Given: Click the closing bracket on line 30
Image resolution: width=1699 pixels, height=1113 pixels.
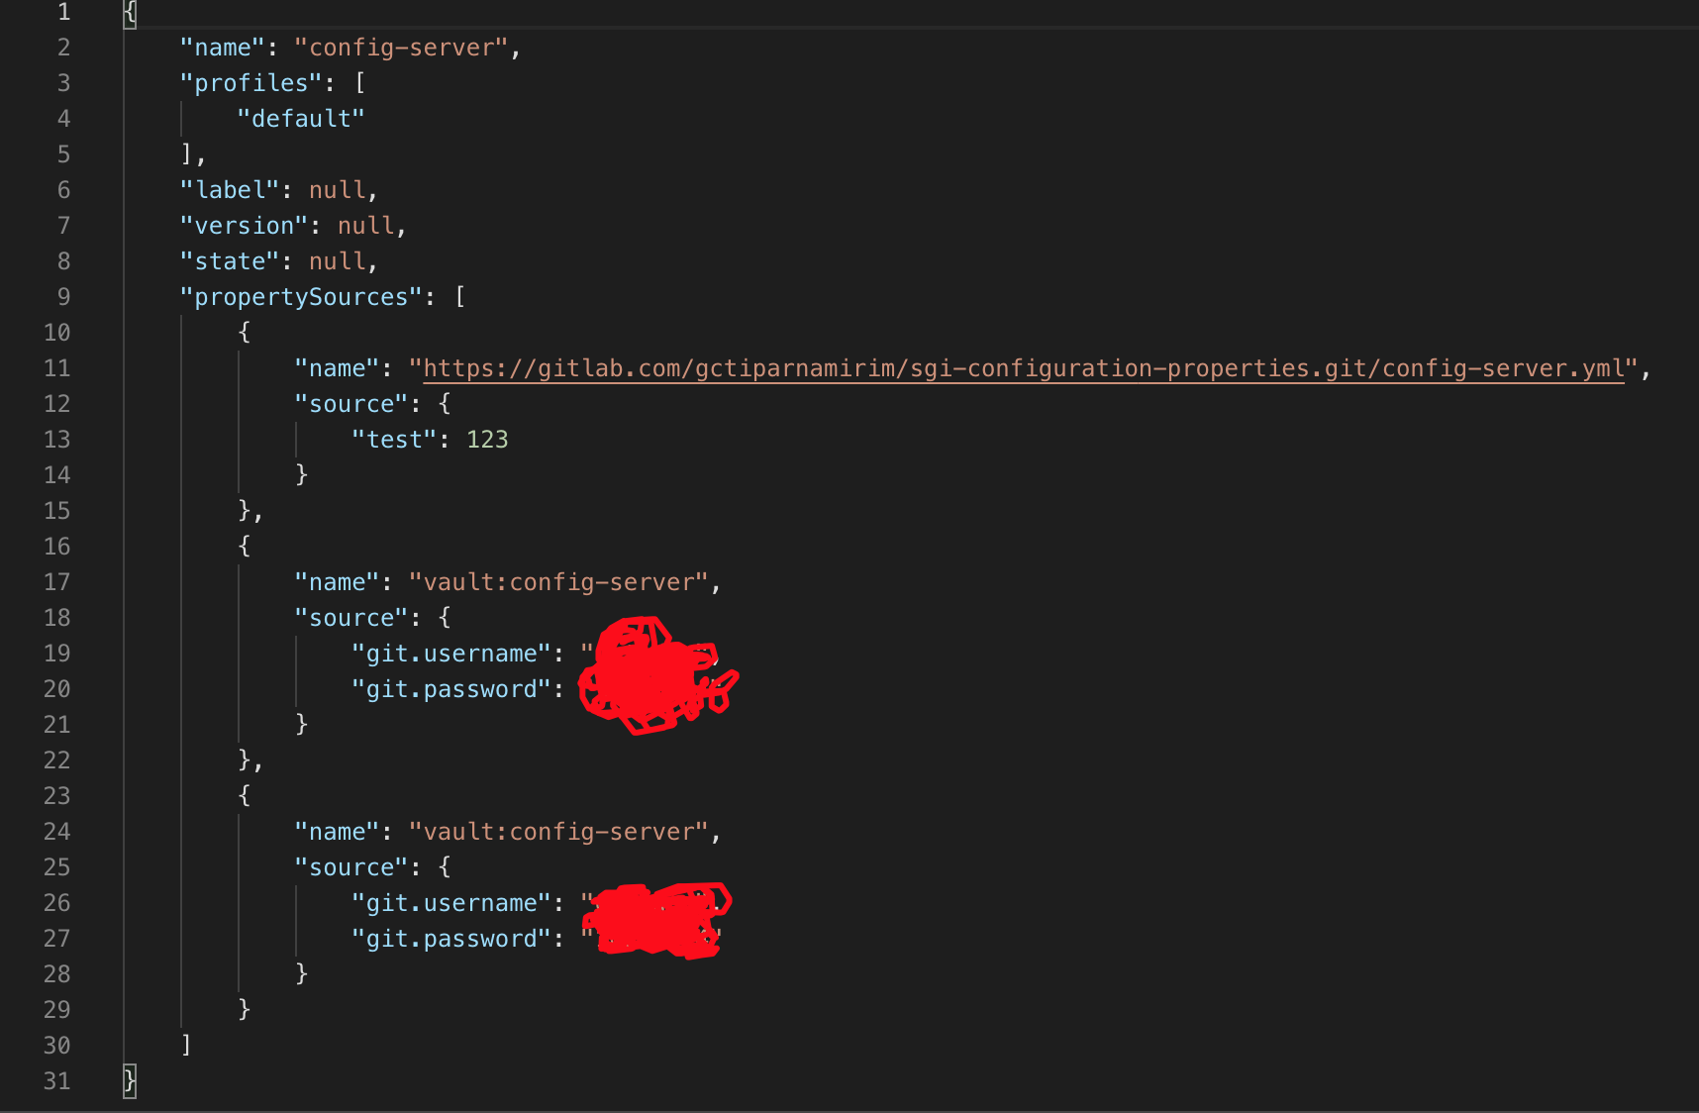Looking at the screenshot, I should [x=184, y=1045].
